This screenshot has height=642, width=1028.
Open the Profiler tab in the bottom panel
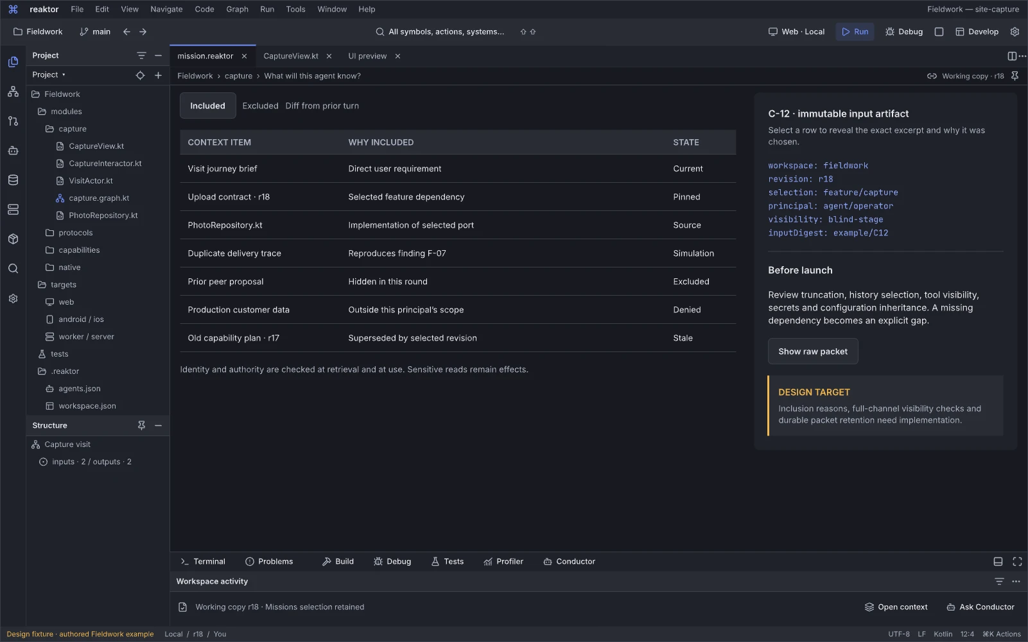503,561
